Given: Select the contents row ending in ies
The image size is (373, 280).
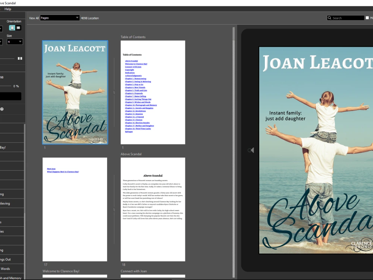Looking at the screenshot, I should coord(12,231).
